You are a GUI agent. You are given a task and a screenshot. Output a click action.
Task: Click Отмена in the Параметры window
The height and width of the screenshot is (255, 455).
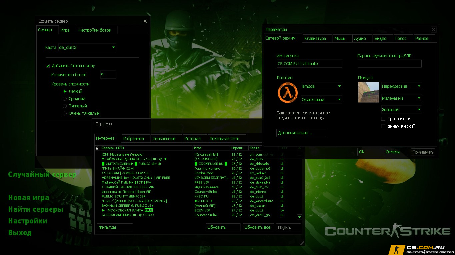[x=396, y=152]
